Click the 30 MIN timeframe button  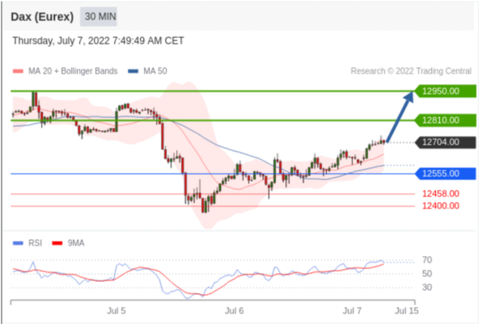point(99,17)
